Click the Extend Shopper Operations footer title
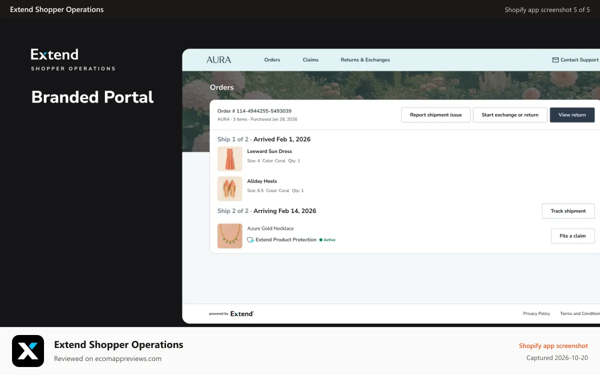Image resolution: width=600 pixels, height=375 pixels. [118, 344]
